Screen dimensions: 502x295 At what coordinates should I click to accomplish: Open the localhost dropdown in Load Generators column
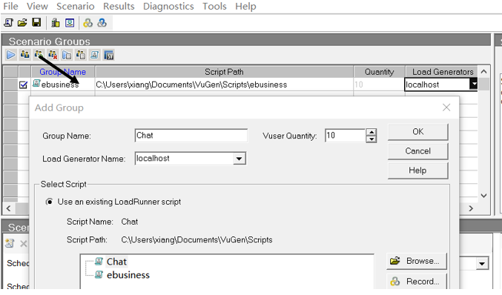[x=473, y=84]
